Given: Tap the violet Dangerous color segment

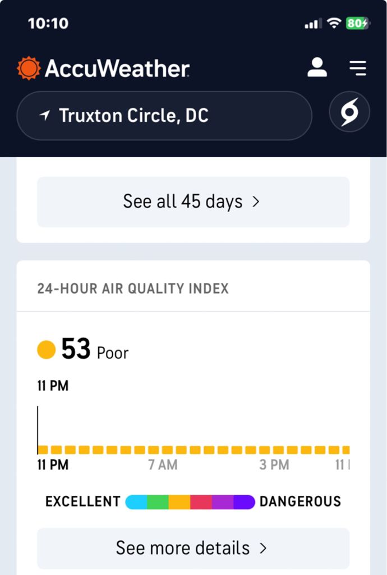Looking at the screenshot, I should click(x=245, y=501).
